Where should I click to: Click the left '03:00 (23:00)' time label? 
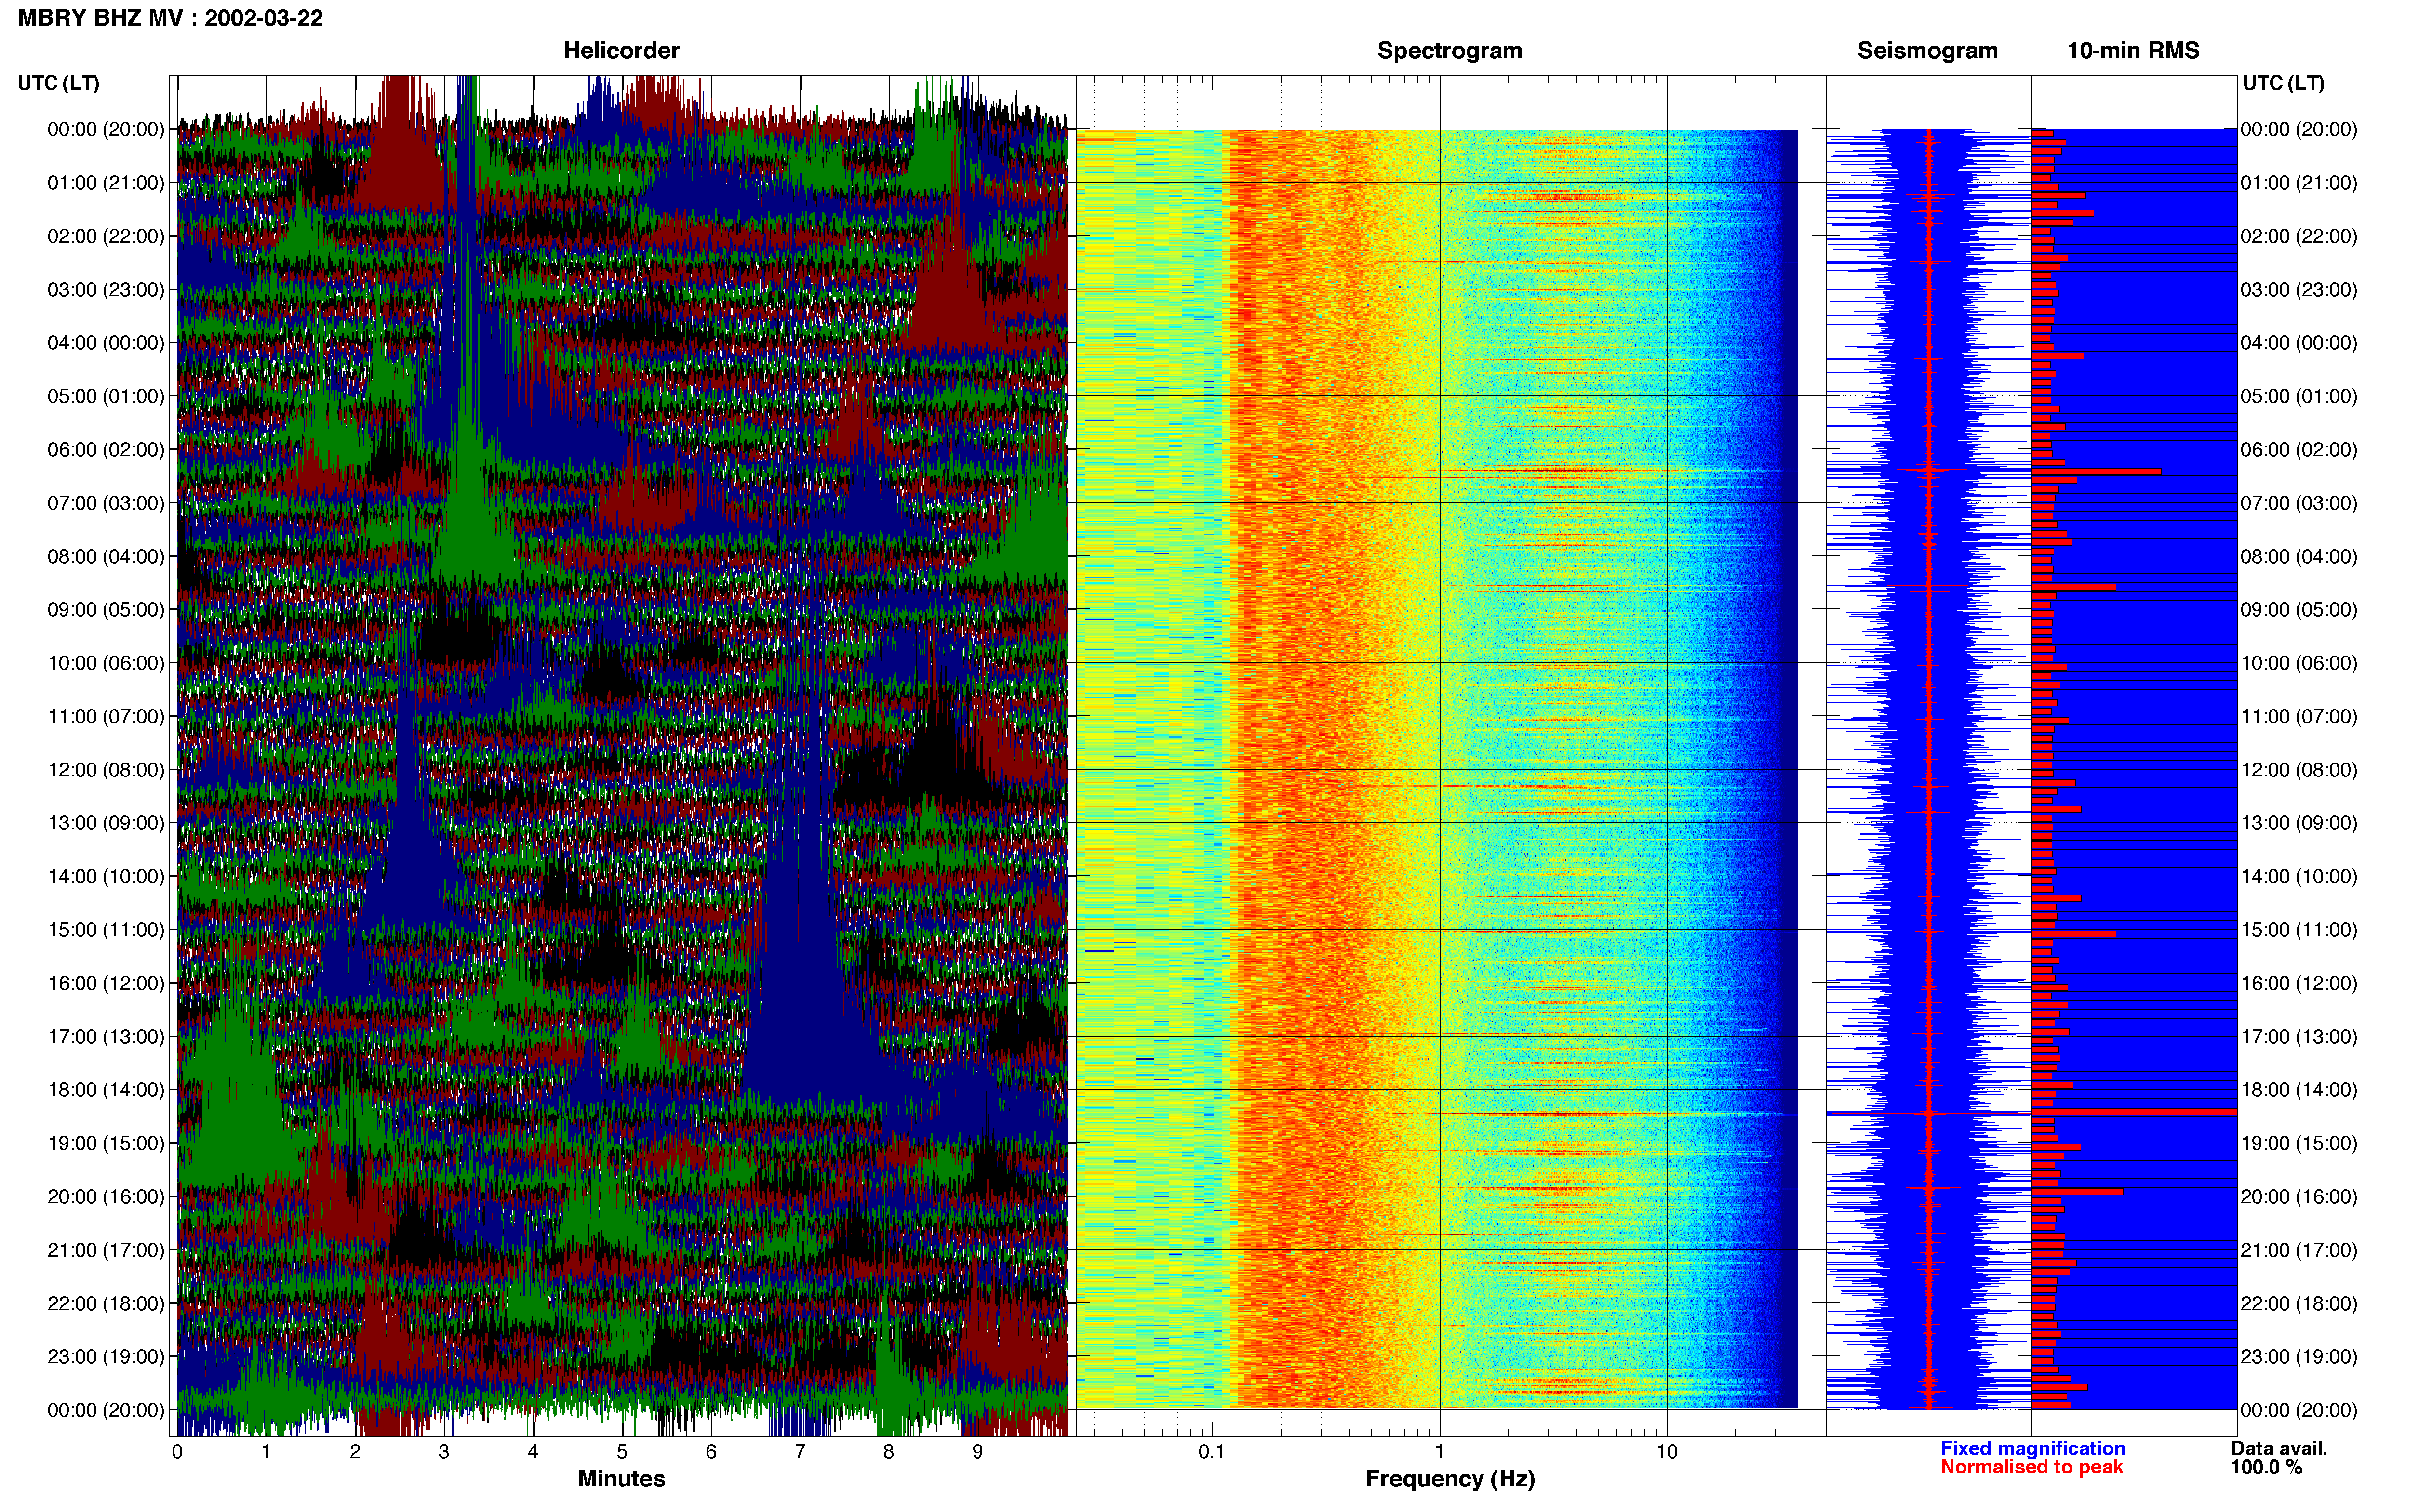click(106, 290)
